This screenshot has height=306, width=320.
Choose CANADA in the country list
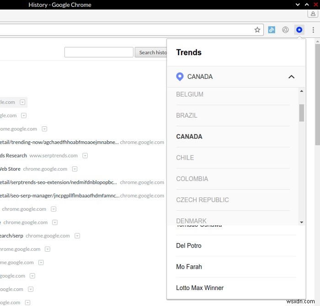[233, 137]
